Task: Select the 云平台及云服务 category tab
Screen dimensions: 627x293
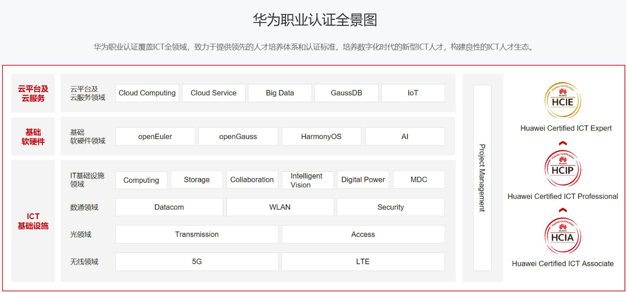Action: (33, 93)
